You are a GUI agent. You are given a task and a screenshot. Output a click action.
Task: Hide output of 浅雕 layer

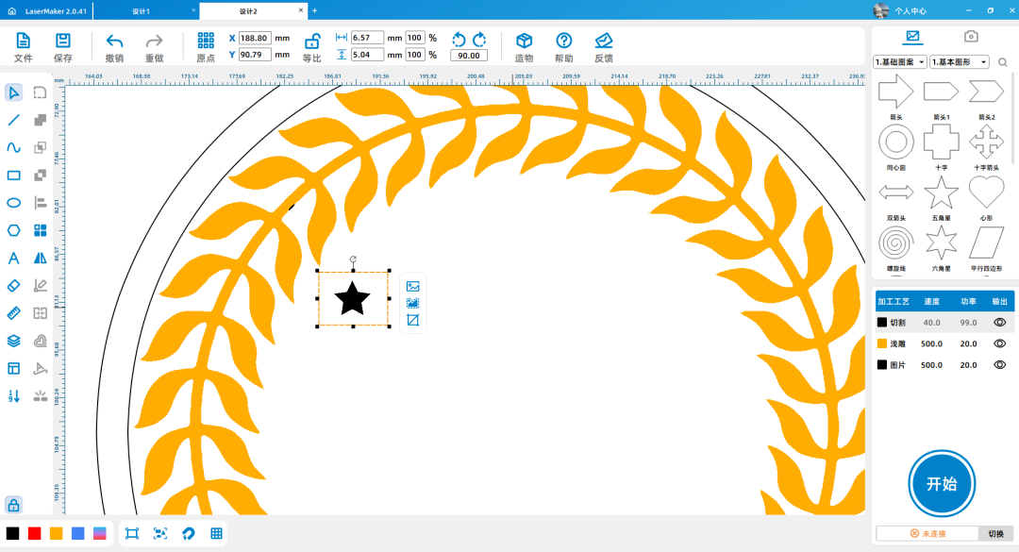(x=999, y=343)
